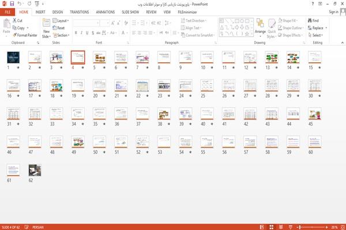Screen dimensions: 346x230
Task: Switch to the ANIMATIONS tab
Action: [x=106, y=12]
